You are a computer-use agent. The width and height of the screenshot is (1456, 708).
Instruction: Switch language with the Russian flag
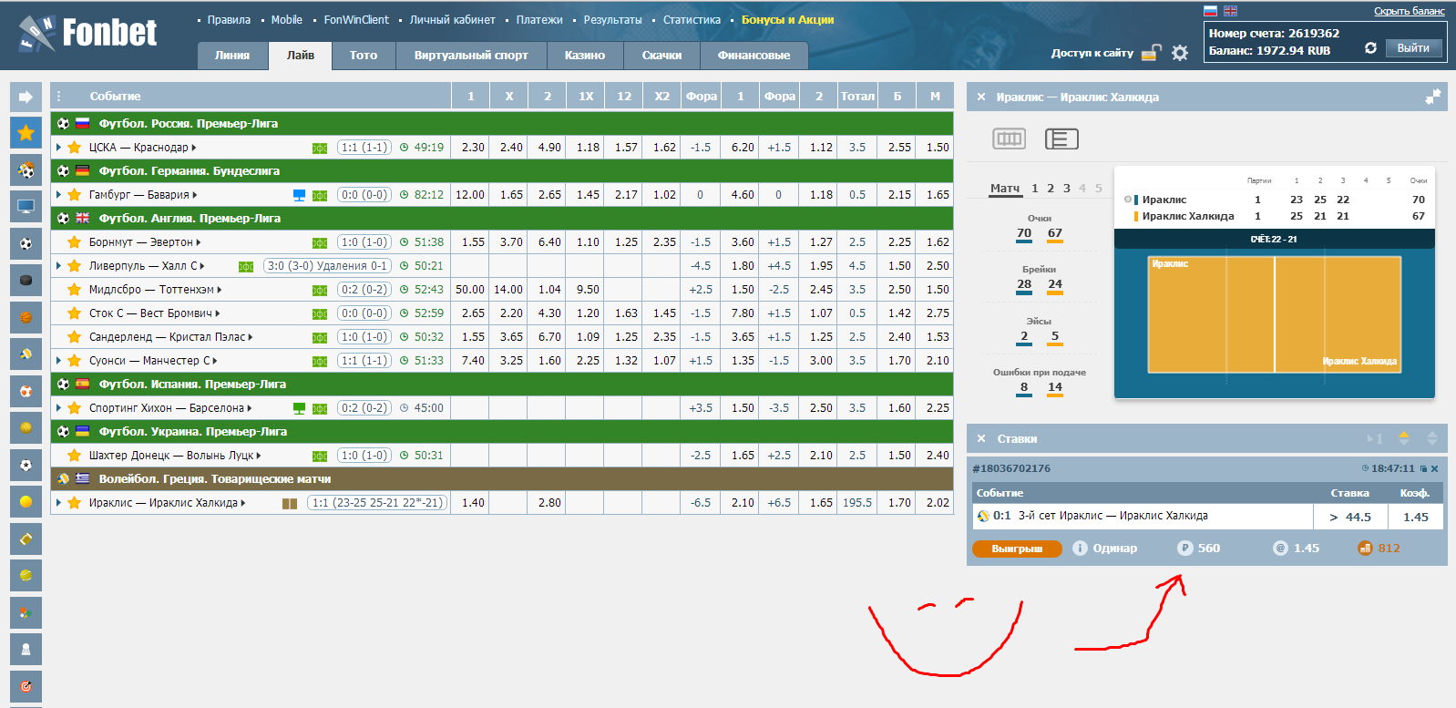click(x=1211, y=11)
